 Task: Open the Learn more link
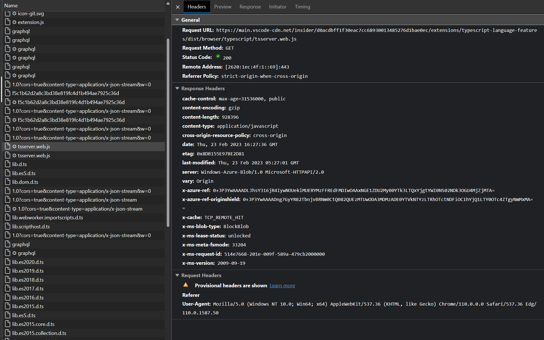(282, 285)
